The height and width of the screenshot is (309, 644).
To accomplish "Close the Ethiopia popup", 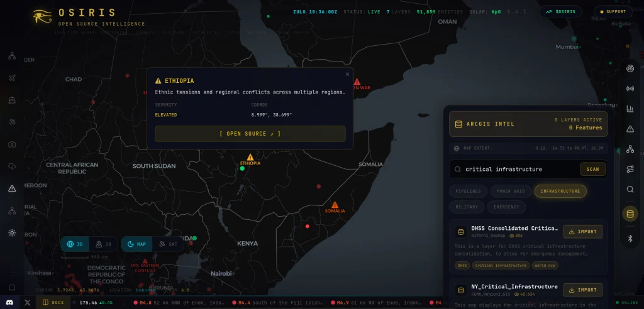I will coord(347,74).
